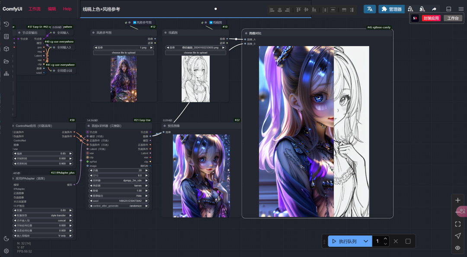Click the fit view frame icon

point(458,224)
